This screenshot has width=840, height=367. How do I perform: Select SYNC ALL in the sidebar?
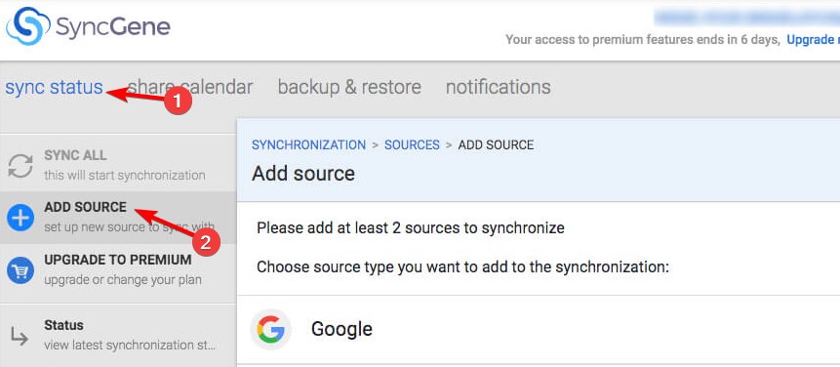(75, 155)
